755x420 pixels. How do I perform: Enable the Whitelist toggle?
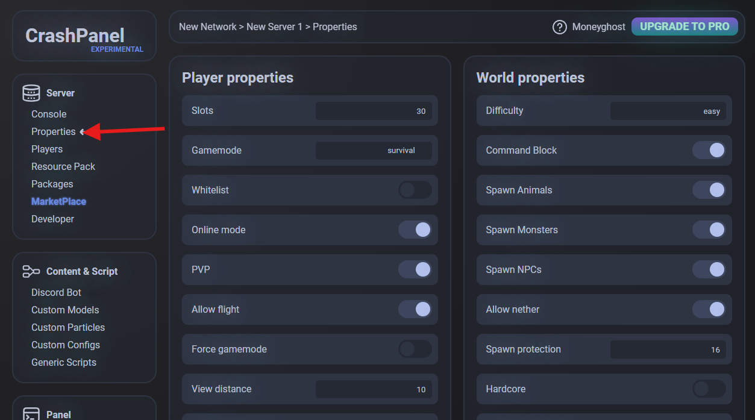pyautogui.click(x=415, y=190)
